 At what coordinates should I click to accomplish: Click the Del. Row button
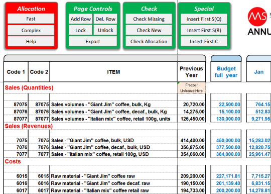[x=105, y=19]
